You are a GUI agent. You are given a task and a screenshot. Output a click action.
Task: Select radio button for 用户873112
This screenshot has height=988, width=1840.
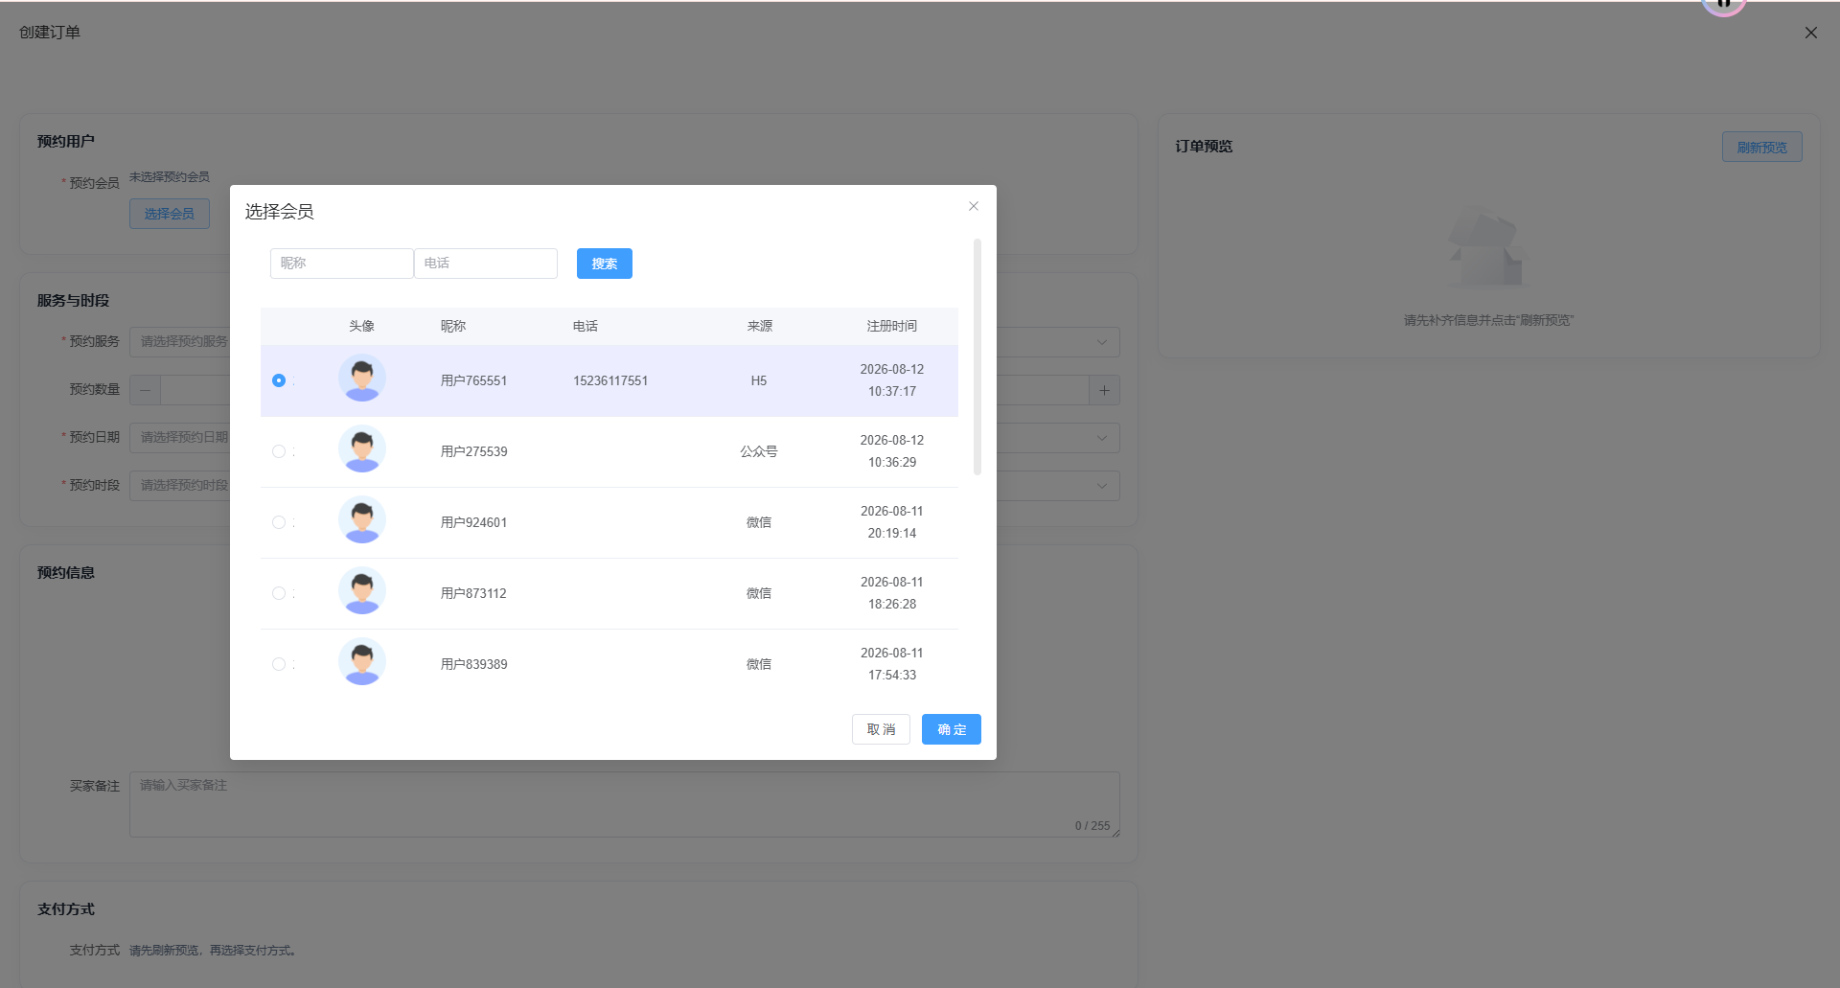click(x=279, y=593)
